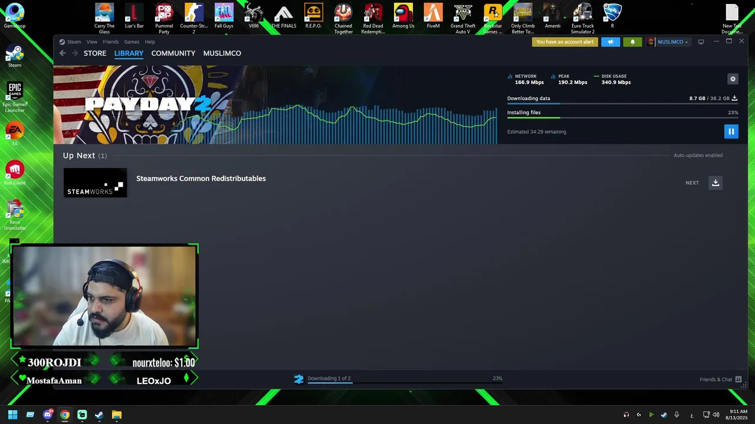The height and width of the screenshot is (424, 755).
Task: Open Liar's Bar desktop shortcut
Action: tap(134, 16)
